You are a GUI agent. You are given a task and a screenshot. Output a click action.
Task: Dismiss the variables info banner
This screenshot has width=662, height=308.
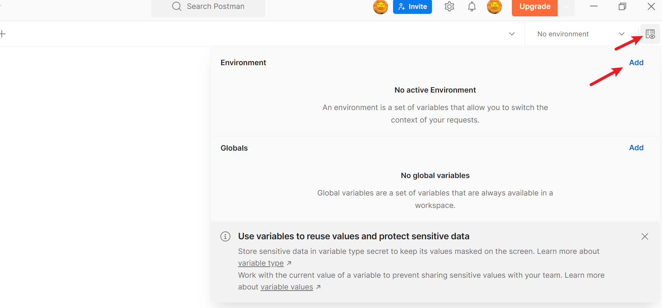pos(645,236)
